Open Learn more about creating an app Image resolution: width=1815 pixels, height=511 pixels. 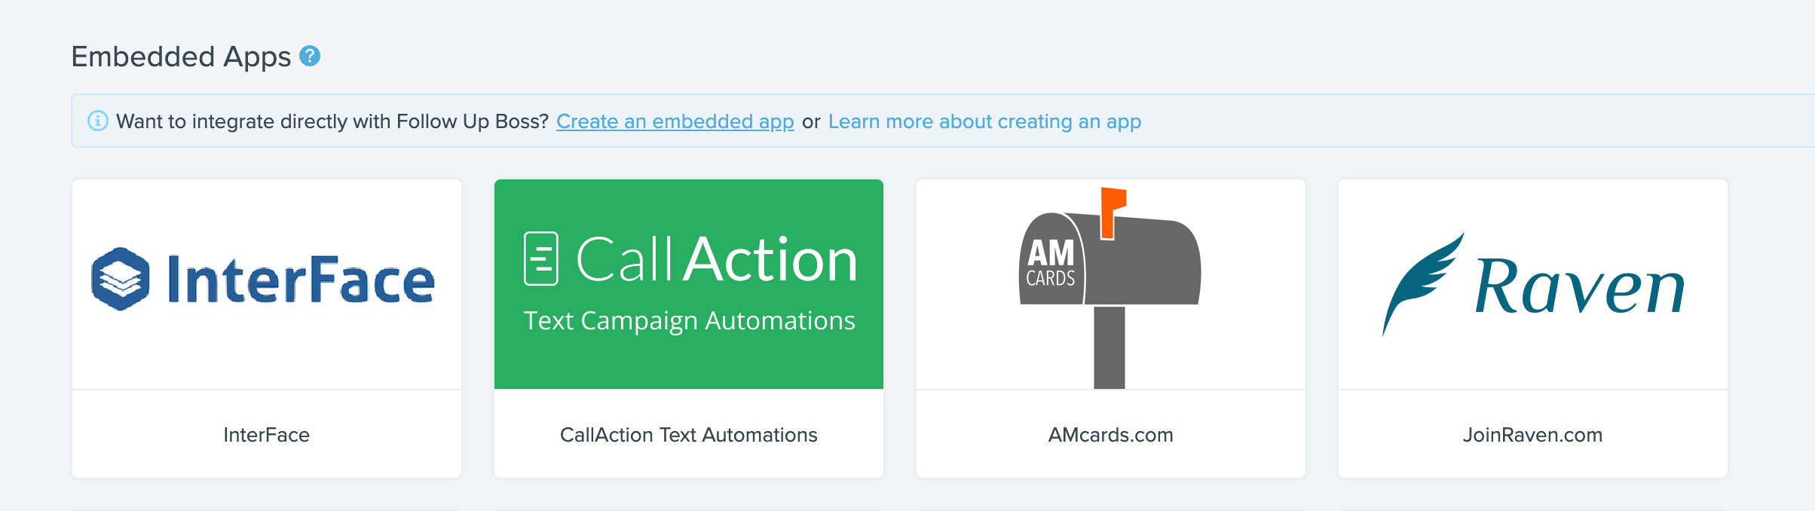click(x=984, y=121)
